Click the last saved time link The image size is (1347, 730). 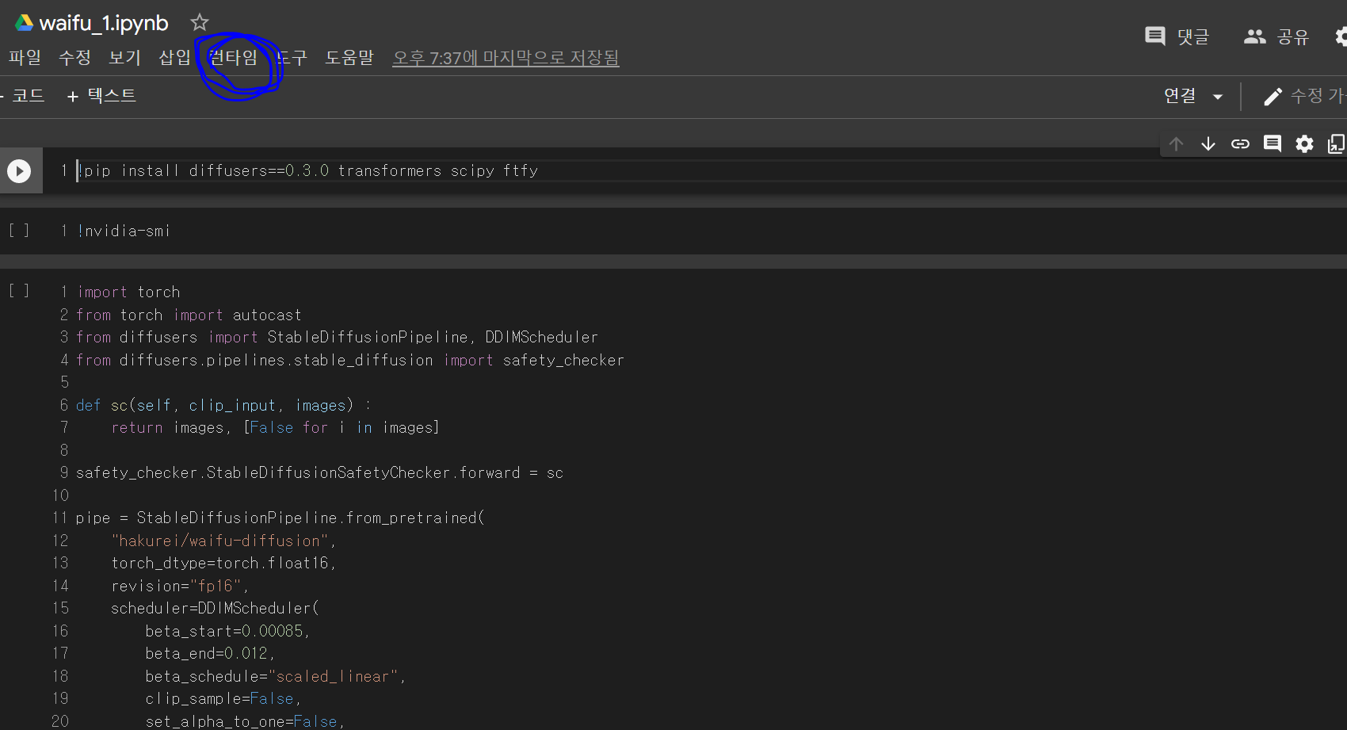(506, 58)
